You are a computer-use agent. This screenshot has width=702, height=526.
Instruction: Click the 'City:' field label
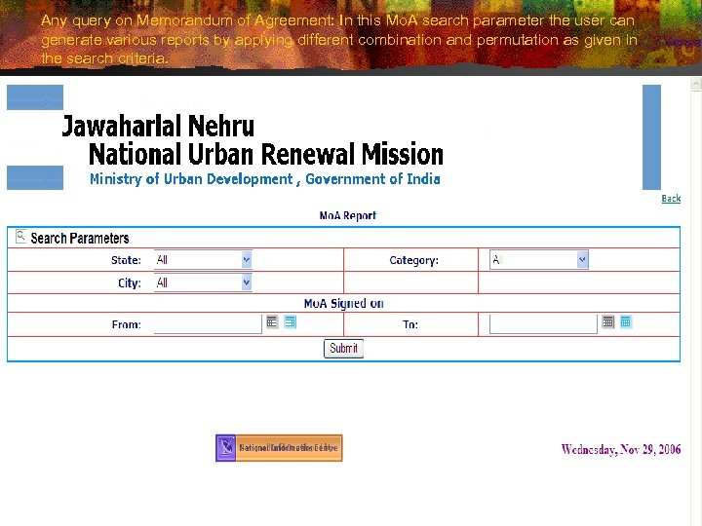[x=130, y=283]
